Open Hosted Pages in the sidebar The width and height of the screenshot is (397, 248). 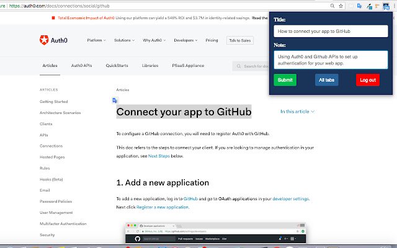(x=52, y=157)
